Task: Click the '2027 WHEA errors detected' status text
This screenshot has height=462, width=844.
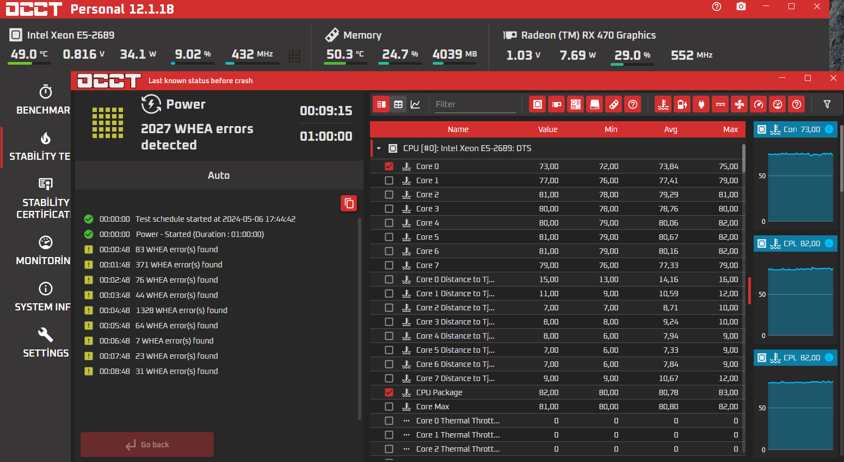Action: tap(197, 137)
